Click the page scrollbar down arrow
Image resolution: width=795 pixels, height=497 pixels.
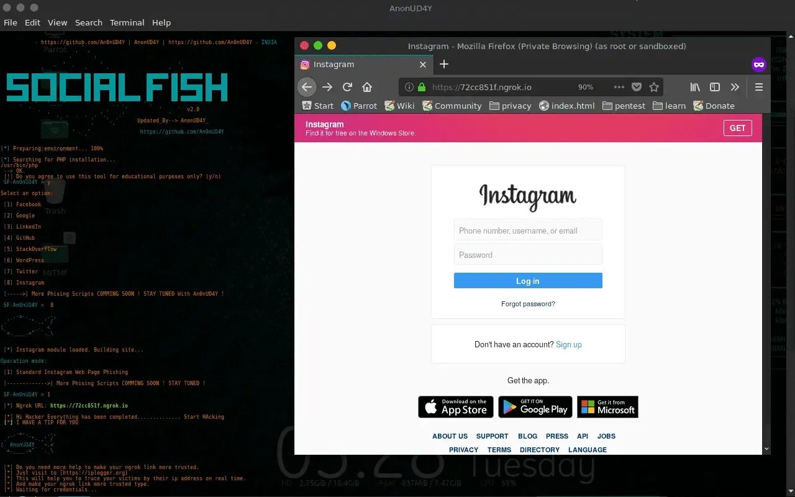click(x=766, y=449)
